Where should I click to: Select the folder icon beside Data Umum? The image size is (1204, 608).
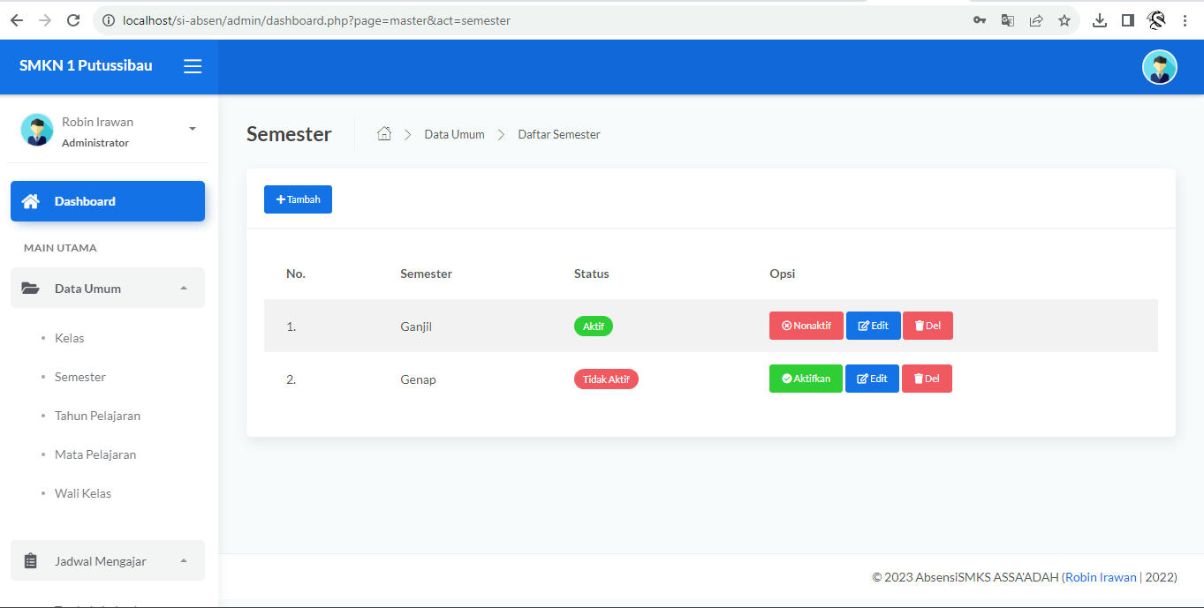point(30,288)
